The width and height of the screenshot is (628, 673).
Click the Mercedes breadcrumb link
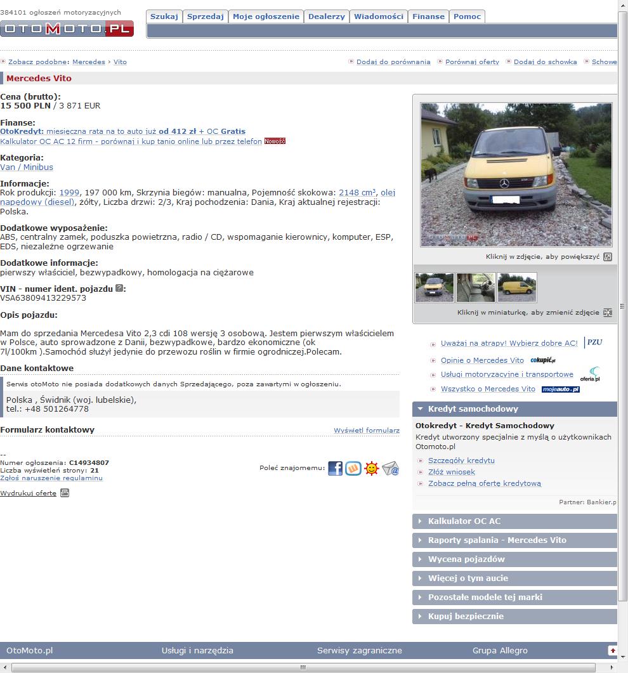89,62
